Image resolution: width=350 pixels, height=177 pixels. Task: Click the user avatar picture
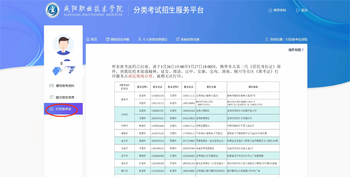[63, 45]
